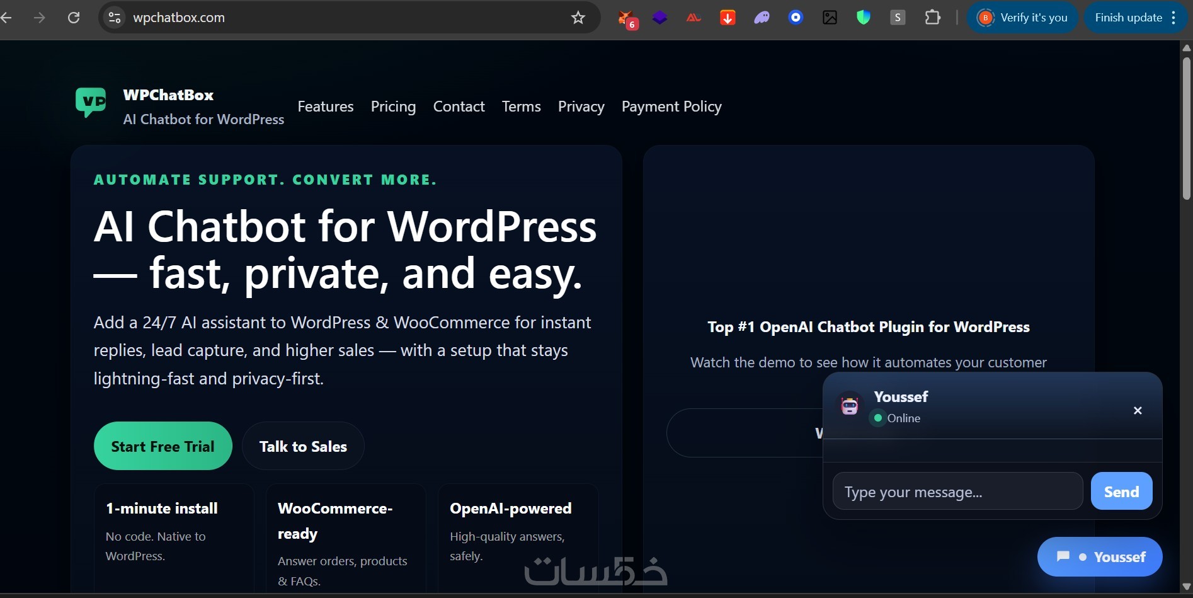The image size is (1193, 598).
Task: Click the AUTOMATE SUPPORT. CONVERT MORE. tagline
Action: pos(265,180)
